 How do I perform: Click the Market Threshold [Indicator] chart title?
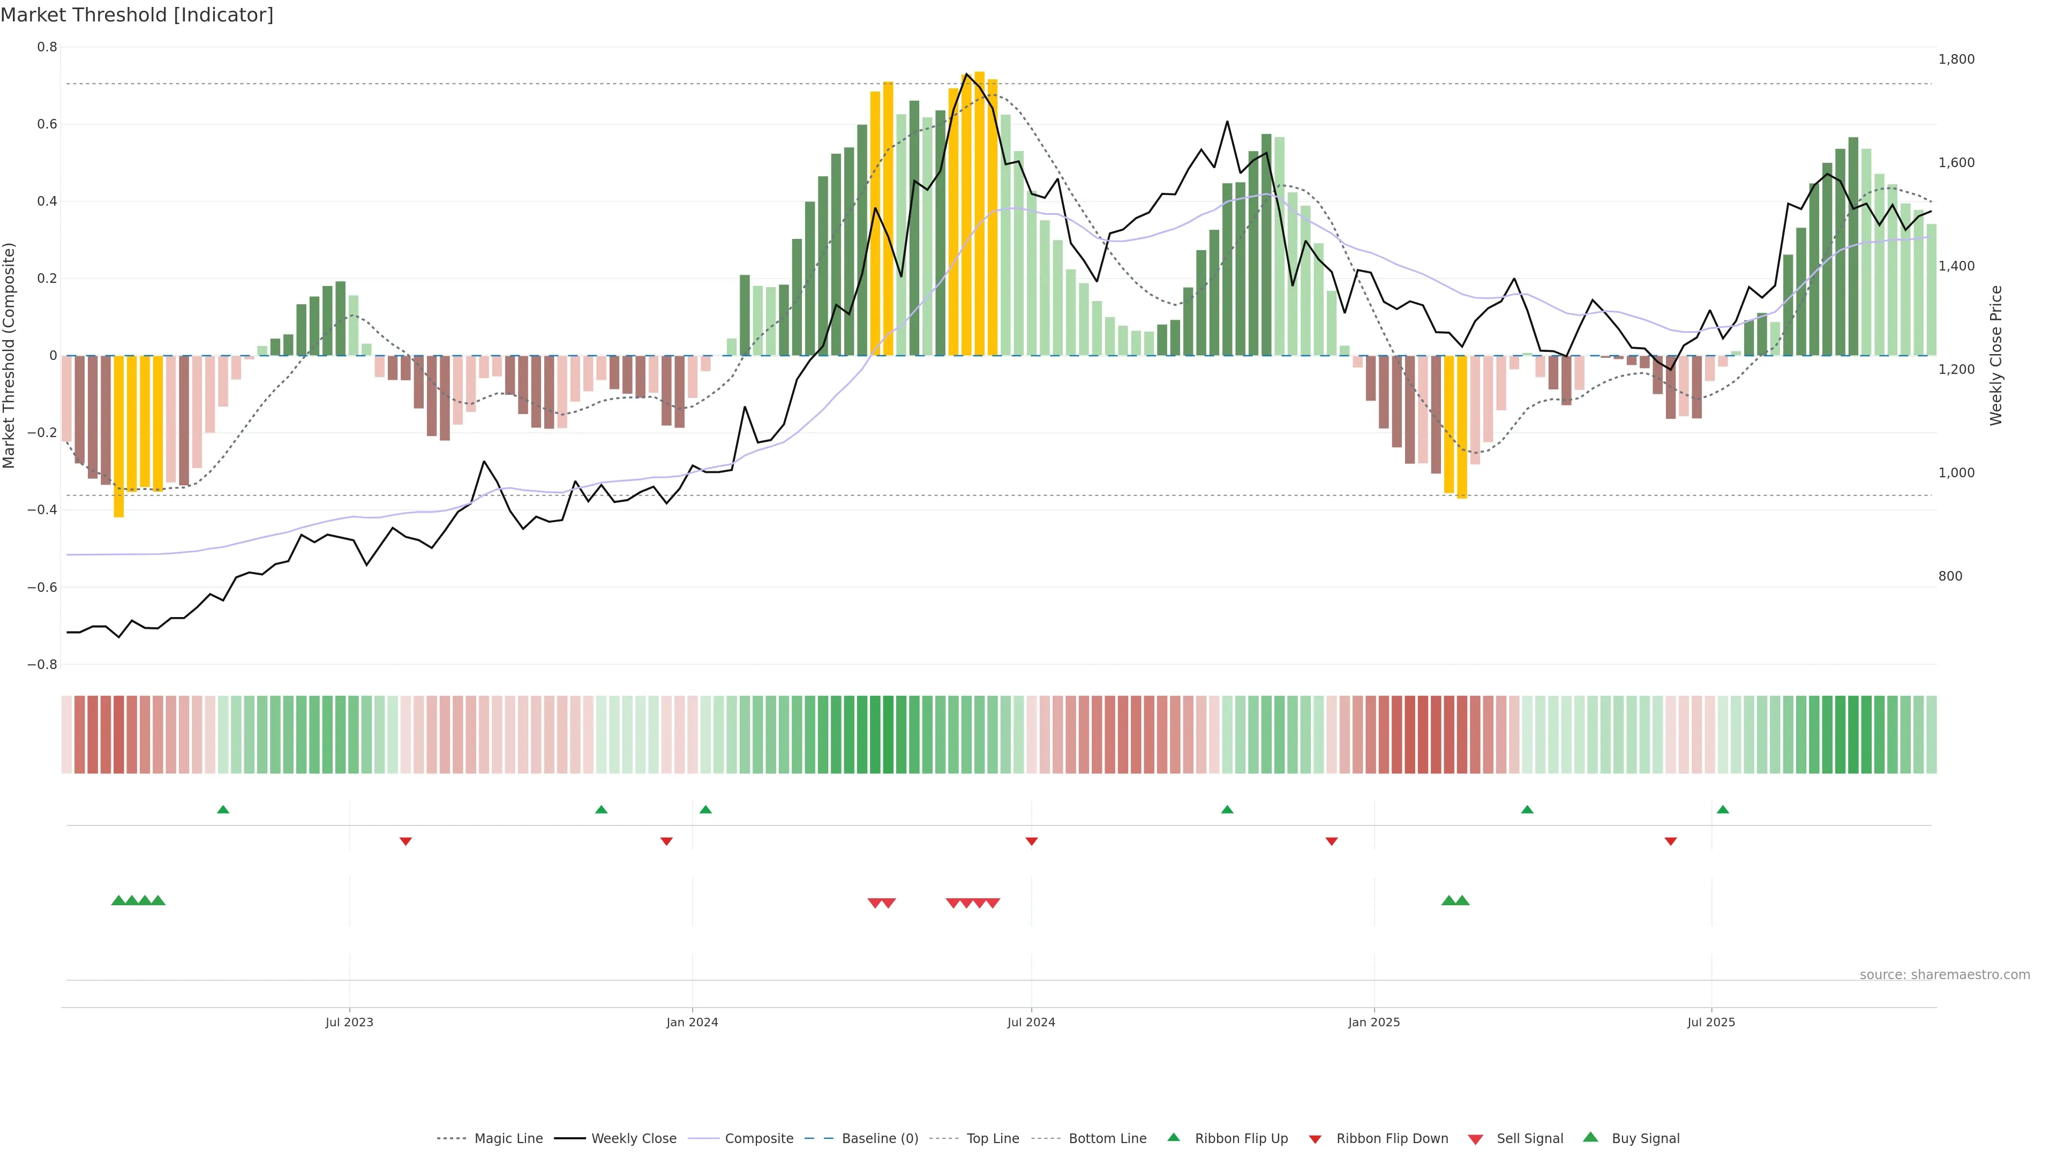[137, 15]
